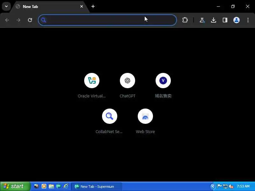The width and height of the screenshot is (255, 191).
Task: Open the Extensions puzzle menu
Action: point(185,20)
